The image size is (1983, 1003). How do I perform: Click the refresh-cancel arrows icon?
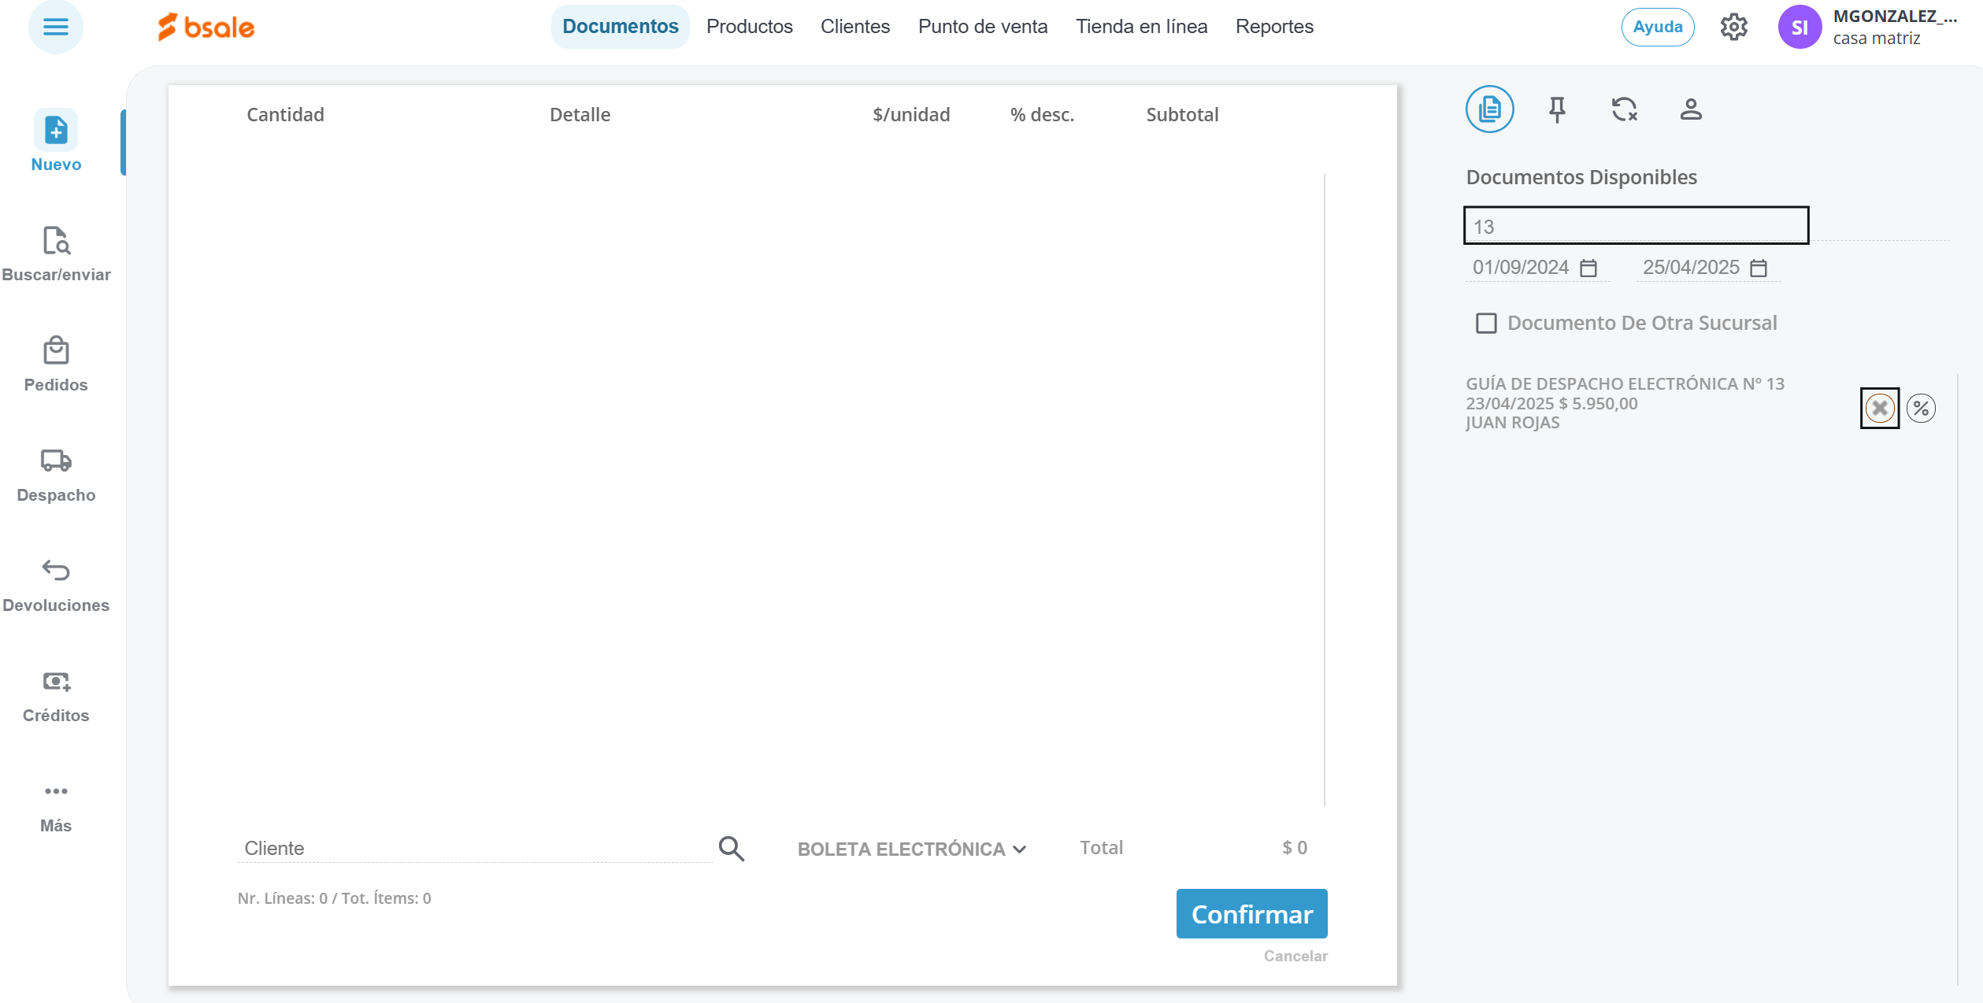click(1624, 109)
